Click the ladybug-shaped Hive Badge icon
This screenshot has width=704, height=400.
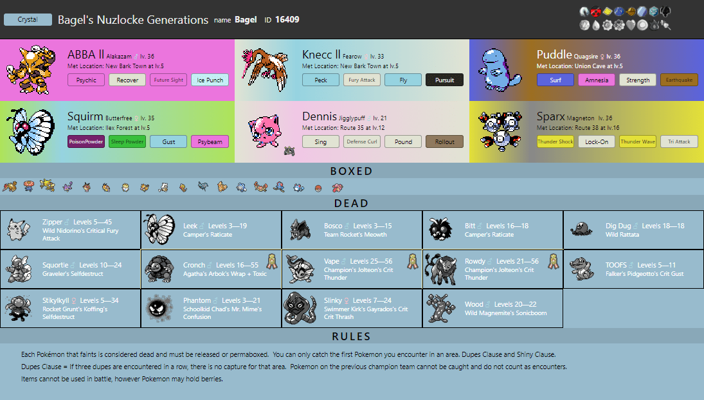(596, 11)
